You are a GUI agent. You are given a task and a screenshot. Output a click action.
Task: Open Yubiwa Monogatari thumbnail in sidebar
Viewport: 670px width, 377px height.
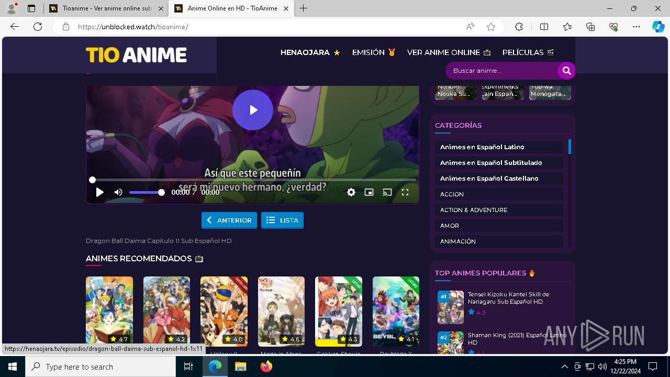[x=550, y=92]
